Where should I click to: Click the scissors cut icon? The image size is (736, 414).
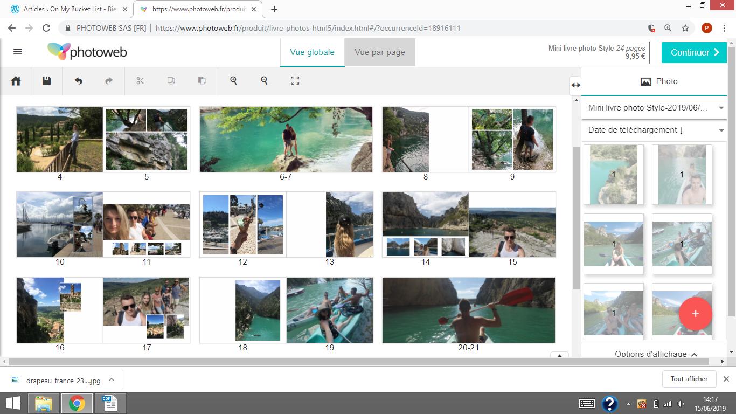140,81
